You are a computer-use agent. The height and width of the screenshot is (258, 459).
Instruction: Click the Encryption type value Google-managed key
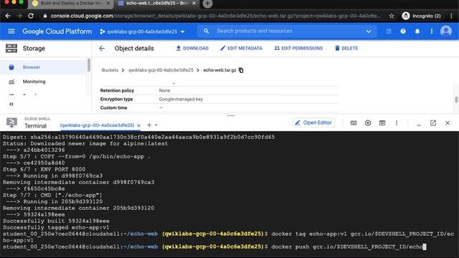pyautogui.click(x=181, y=99)
